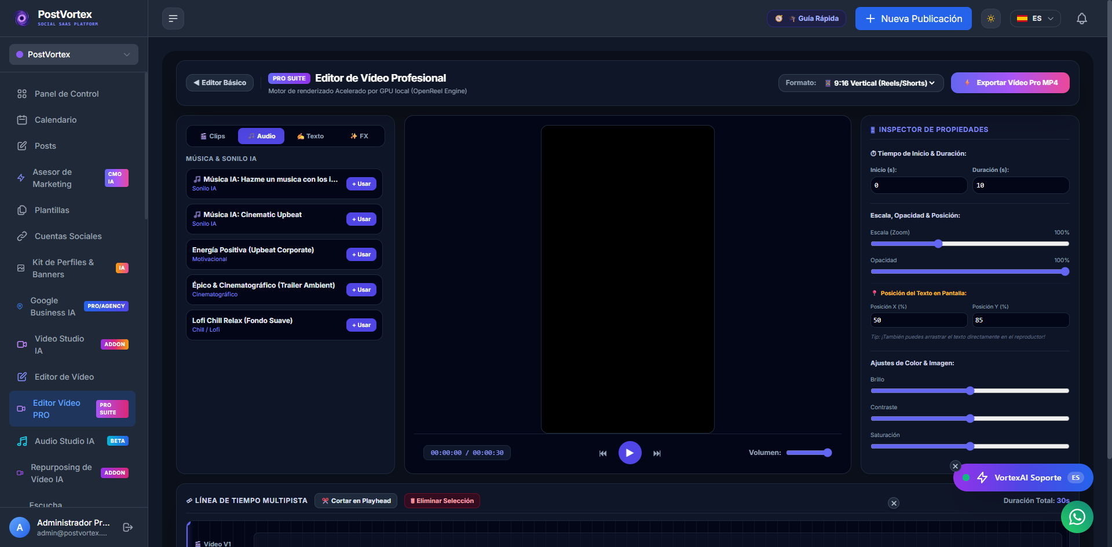Skip forward with next track icon
The height and width of the screenshot is (547, 1112).
[x=657, y=453]
